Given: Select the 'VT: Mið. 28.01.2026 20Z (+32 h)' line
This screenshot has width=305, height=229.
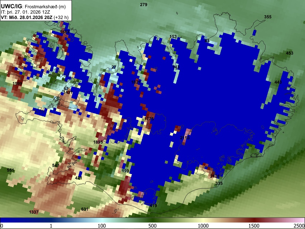Looking at the screenshot, I should pyautogui.click(x=34, y=17).
